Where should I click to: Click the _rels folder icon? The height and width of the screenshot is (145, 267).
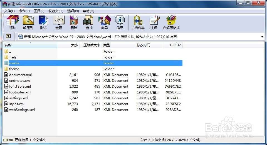click(x=6, y=57)
